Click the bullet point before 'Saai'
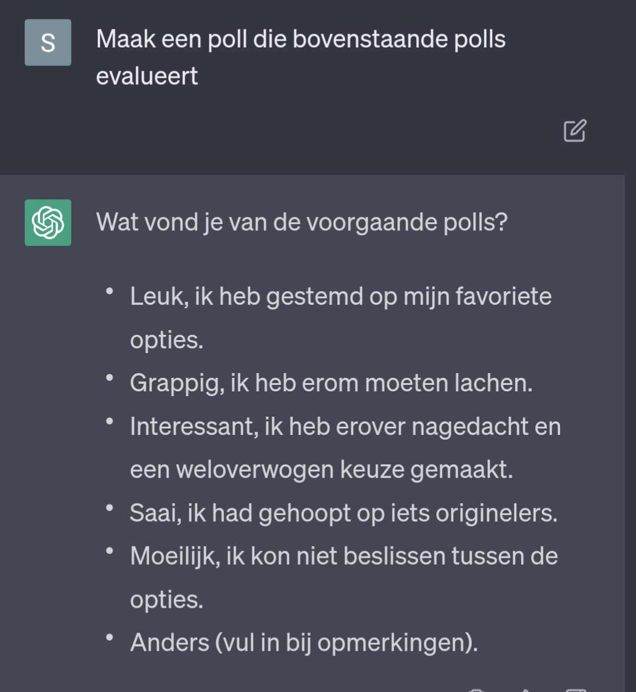The height and width of the screenshot is (692, 636). coord(110,508)
